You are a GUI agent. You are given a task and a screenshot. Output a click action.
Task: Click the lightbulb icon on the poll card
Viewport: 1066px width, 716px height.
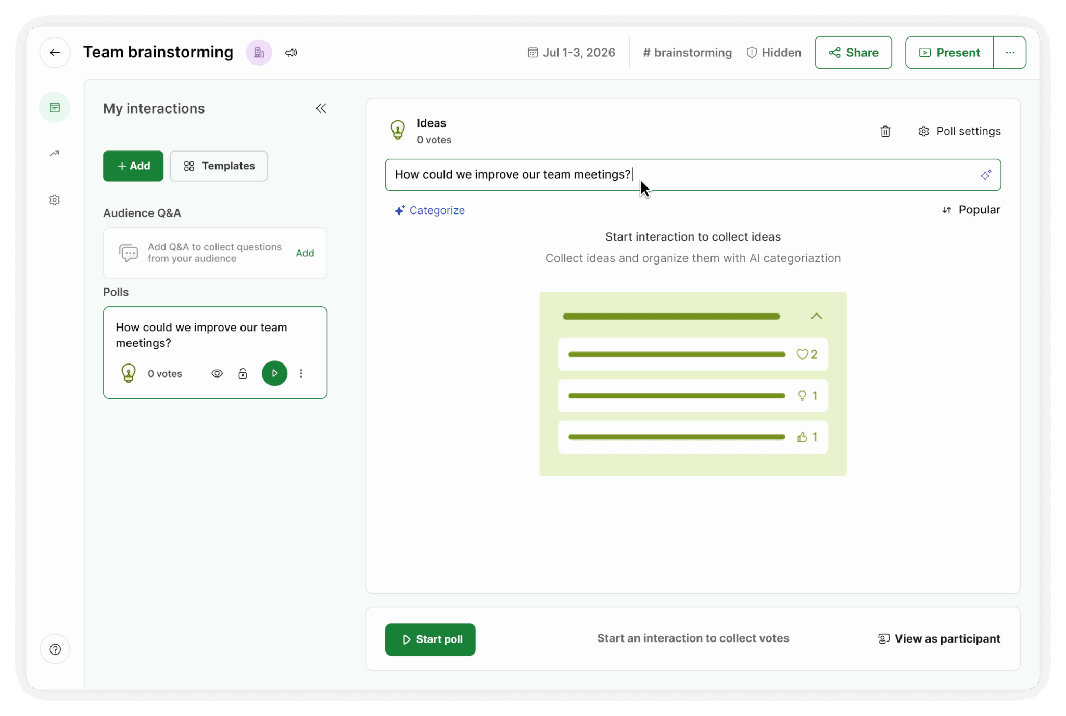[x=129, y=373]
